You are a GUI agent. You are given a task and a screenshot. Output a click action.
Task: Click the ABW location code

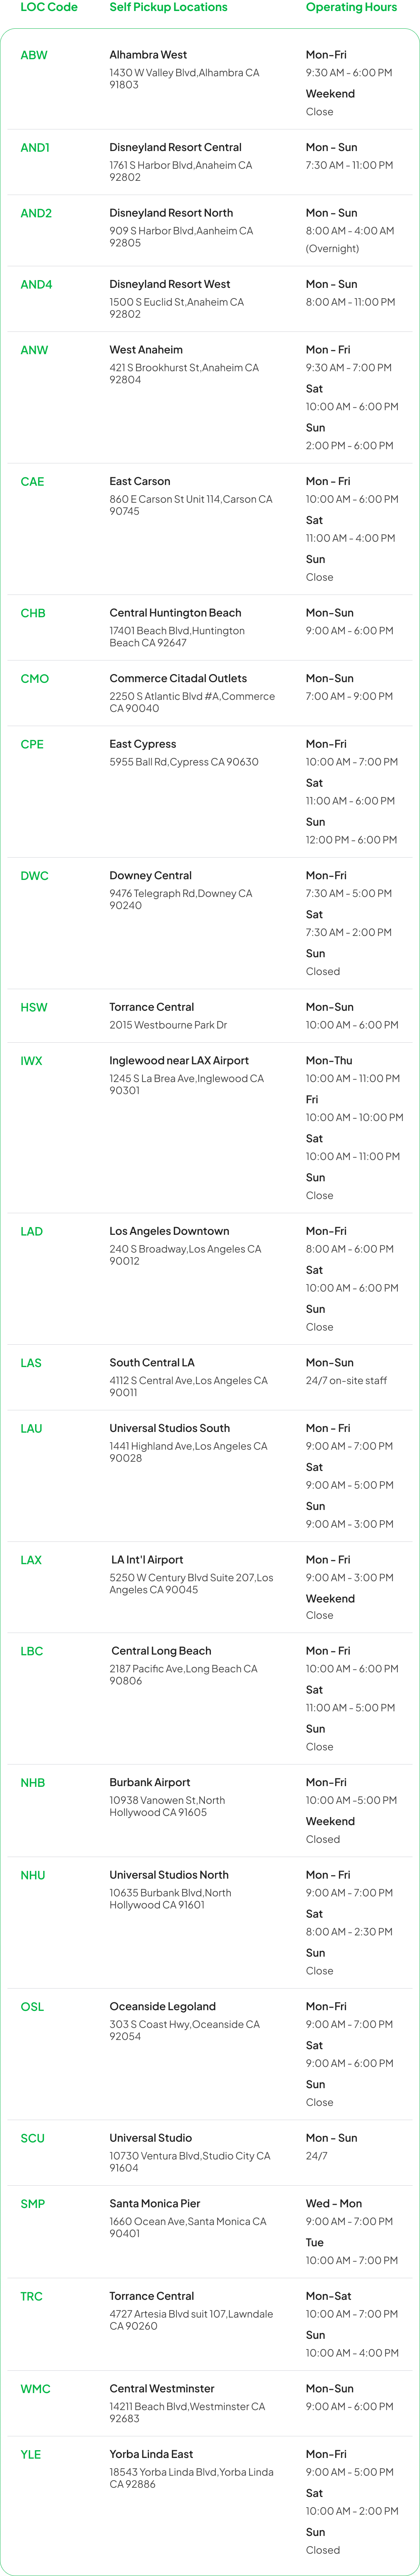(x=34, y=55)
